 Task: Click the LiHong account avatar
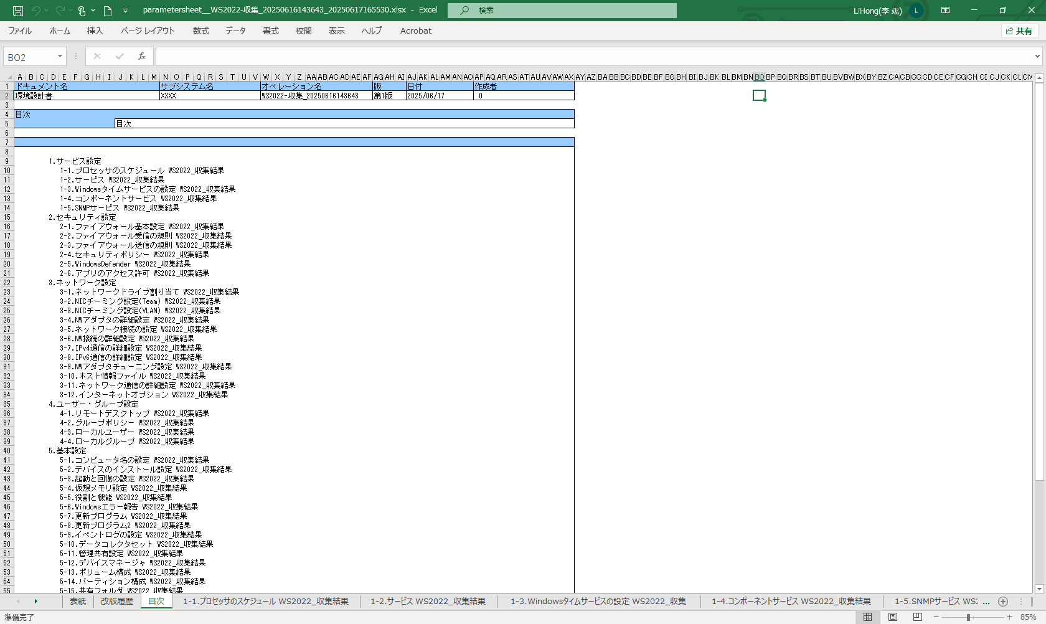(916, 11)
